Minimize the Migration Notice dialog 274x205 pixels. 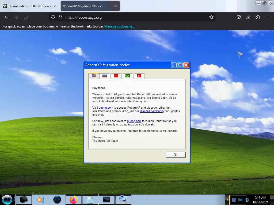173,65
